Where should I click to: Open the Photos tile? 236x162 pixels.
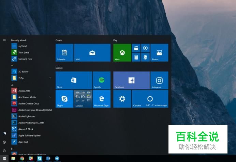(x=159, y=53)
